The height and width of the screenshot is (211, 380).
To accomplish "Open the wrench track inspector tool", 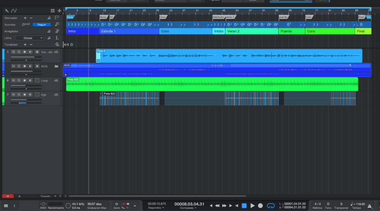I will point(7,11).
